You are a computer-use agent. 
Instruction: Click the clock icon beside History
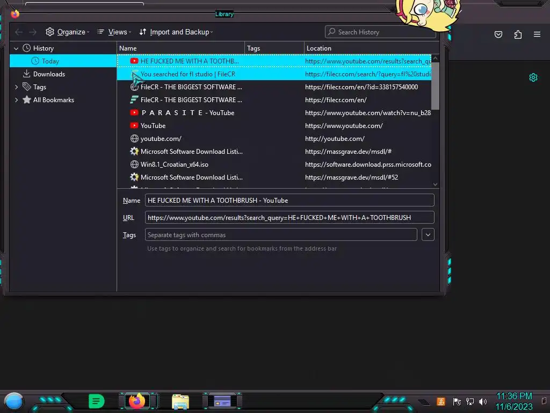pyautogui.click(x=27, y=48)
